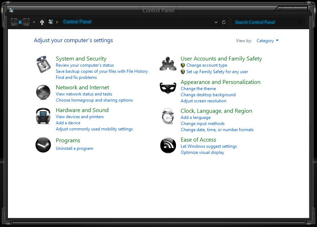This screenshot has height=227, width=317.
Task: Click the back/forward navigation control
Action: click(20, 22)
